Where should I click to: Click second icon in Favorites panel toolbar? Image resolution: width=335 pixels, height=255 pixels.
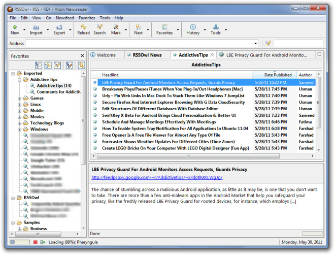(x=48, y=65)
